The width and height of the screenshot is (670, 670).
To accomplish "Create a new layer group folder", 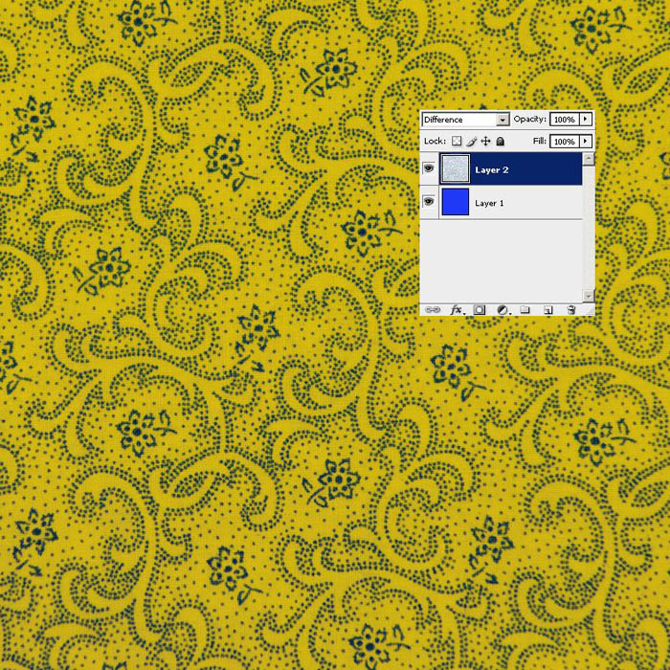I will click(525, 310).
